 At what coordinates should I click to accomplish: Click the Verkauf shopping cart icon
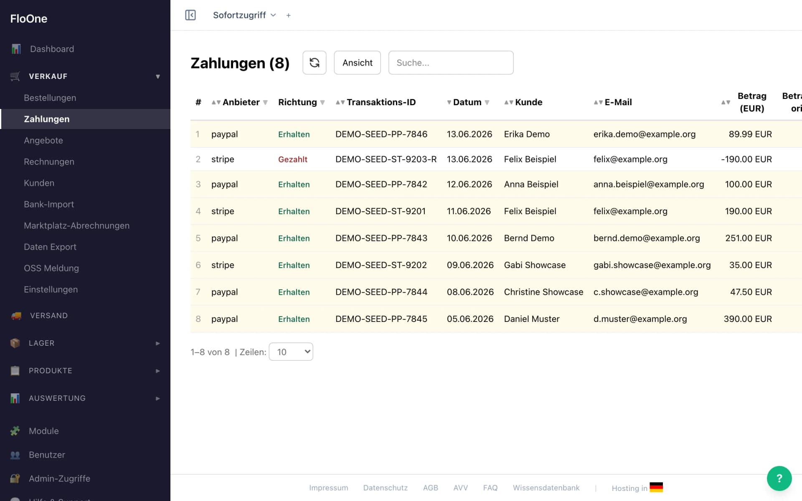click(x=15, y=76)
